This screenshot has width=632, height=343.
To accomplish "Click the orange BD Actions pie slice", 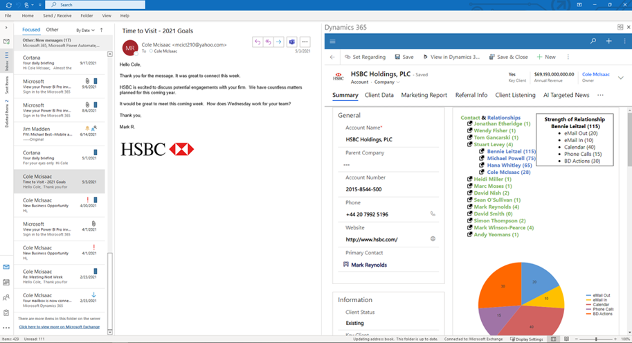I will tap(502, 285).
